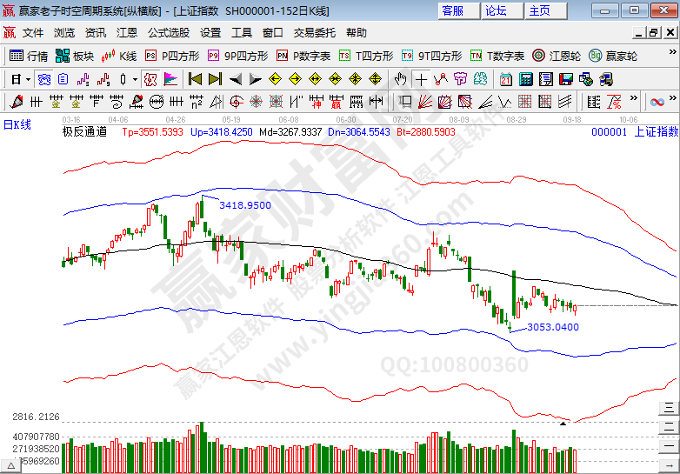Expand the 日 period dropdown arrow
The width and height of the screenshot is (680, 474).
coord(29,79)
